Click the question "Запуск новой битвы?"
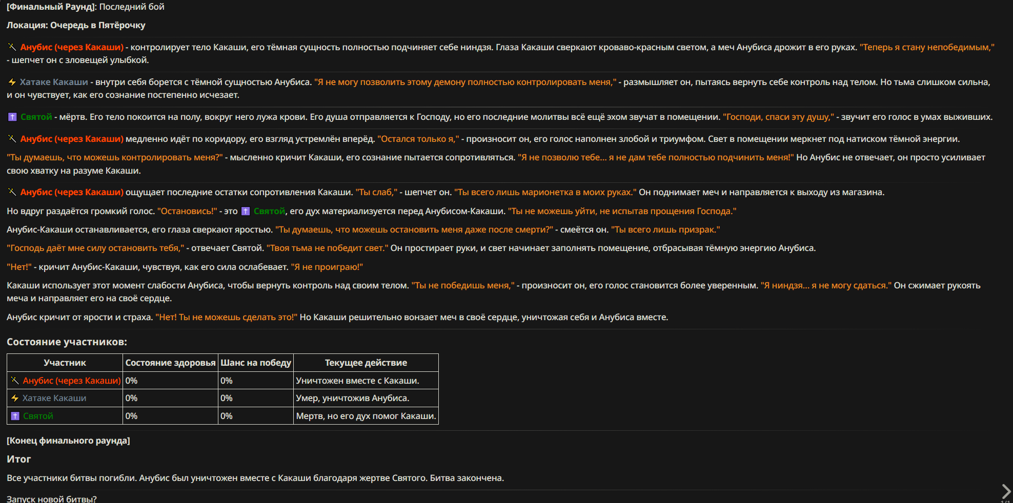 point(51,498)
